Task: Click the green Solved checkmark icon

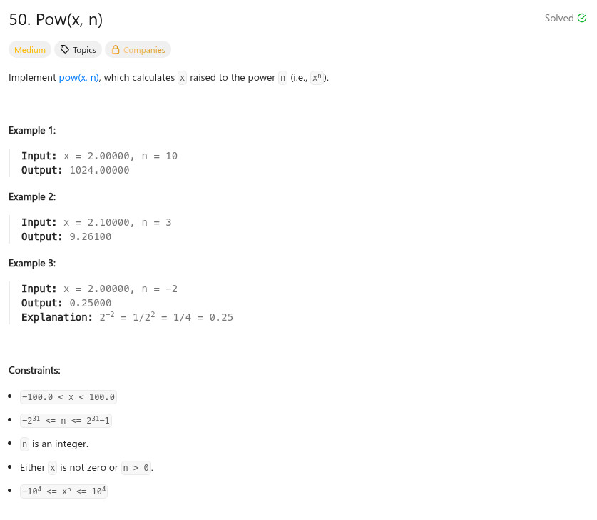Action: click(581, 19)
